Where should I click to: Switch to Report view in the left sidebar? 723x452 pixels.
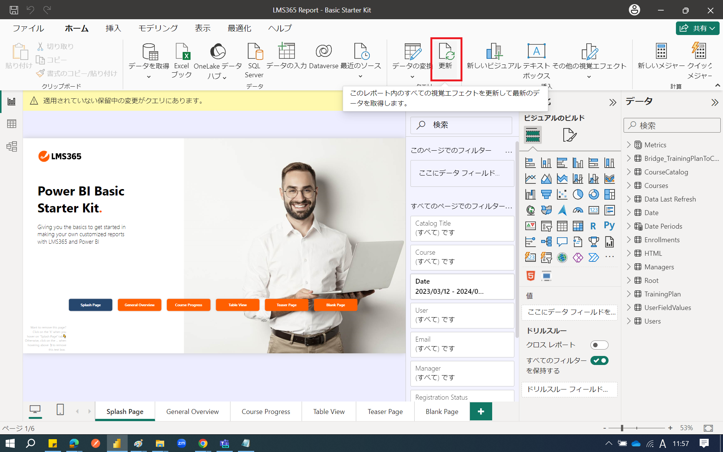pyautogui.click(x=12, y=101)
